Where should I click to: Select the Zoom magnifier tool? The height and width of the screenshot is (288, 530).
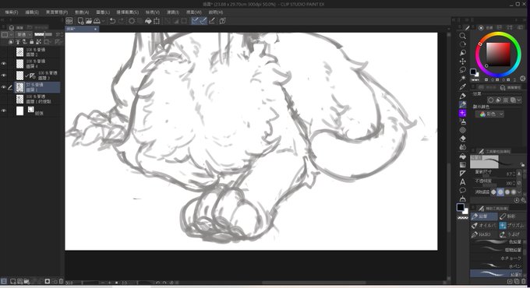462,36
